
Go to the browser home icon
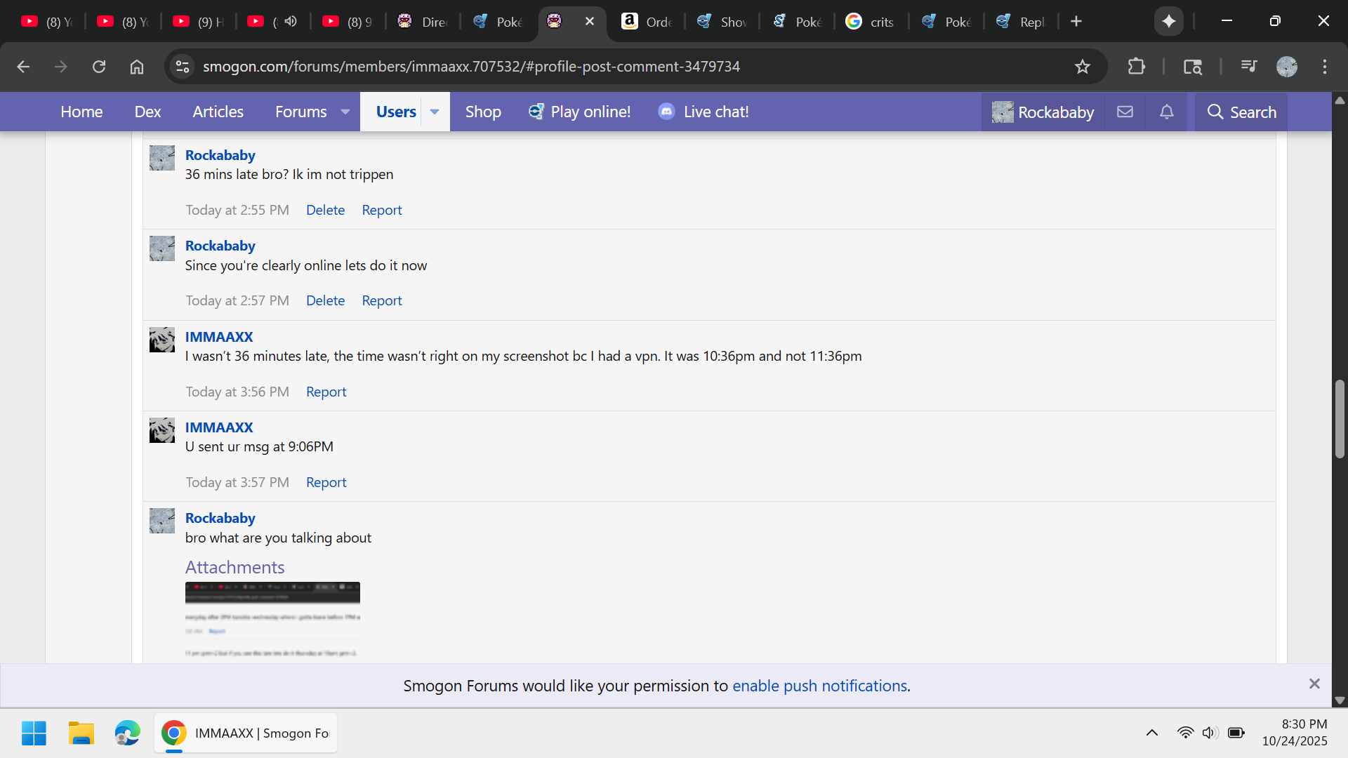pyautogui.click(x=137, y=67)
